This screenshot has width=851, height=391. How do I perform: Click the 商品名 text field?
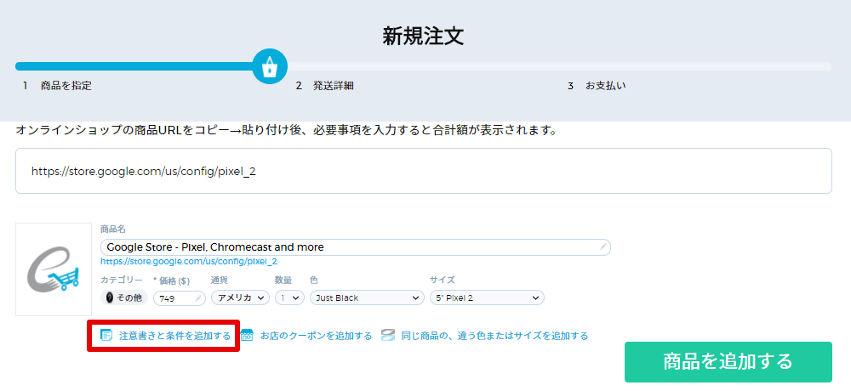[356, 247]
